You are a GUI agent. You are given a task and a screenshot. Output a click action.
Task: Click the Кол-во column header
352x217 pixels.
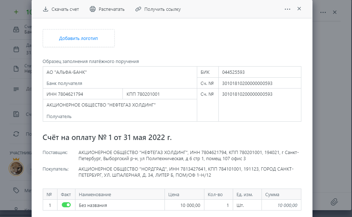(x=218, y=194)
